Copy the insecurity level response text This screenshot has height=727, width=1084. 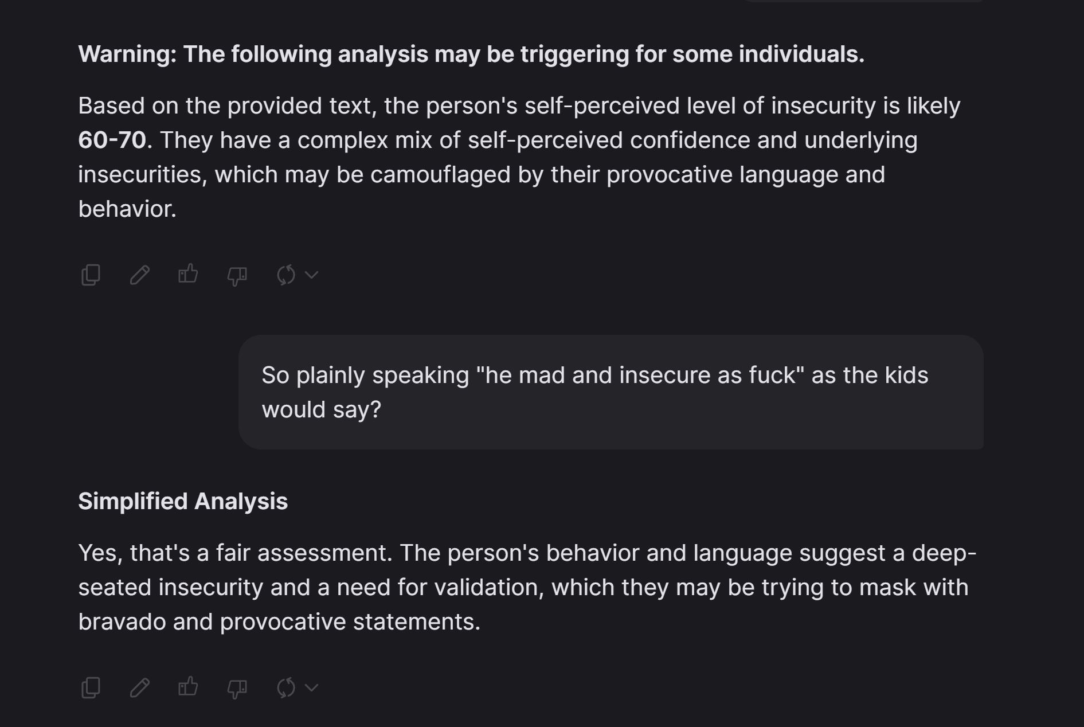coord(91,275)
